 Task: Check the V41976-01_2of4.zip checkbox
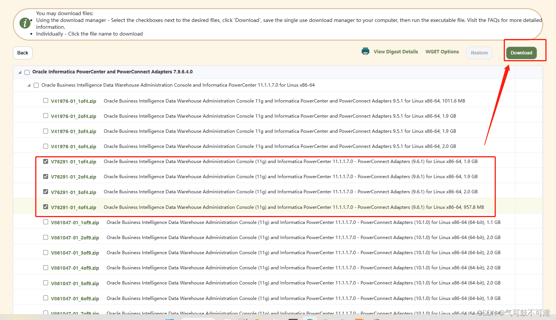pos(45,116)
